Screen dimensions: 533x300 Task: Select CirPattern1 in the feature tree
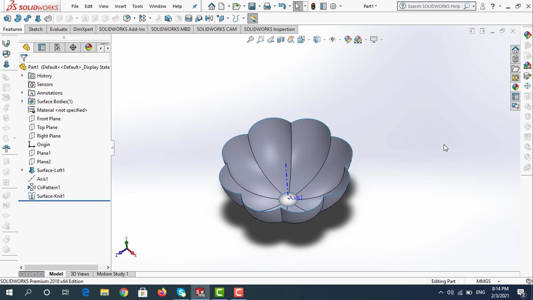48,187
